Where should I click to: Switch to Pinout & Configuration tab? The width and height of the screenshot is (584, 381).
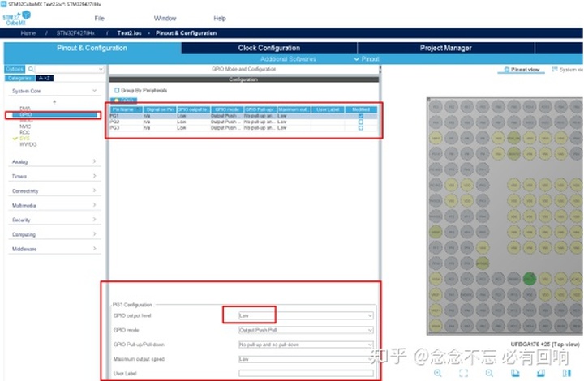92,48
